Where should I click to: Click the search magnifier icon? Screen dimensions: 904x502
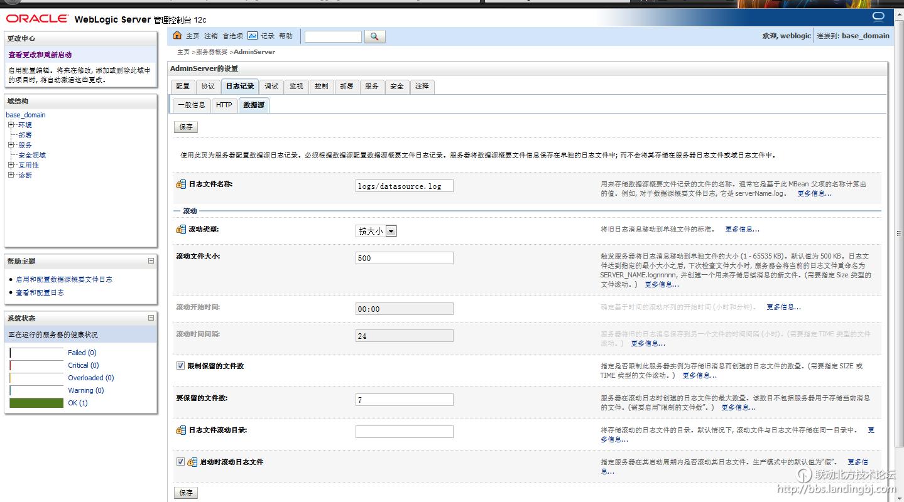tap(374, 36)
